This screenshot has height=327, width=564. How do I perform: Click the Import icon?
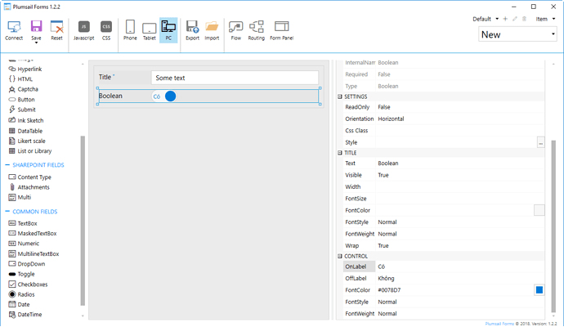212,30
